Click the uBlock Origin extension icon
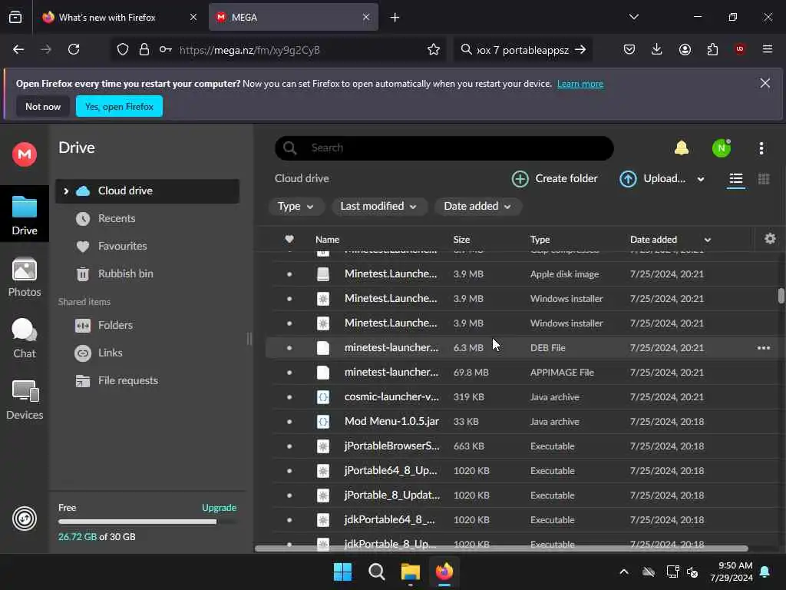The width and height of the screenshot is (786, 590). point(739,49)
